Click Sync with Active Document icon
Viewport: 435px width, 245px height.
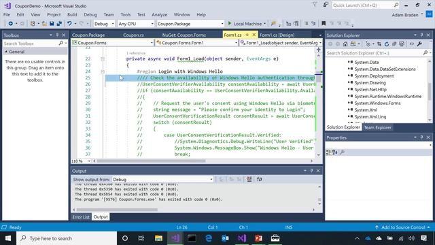[x=379, y=44]
